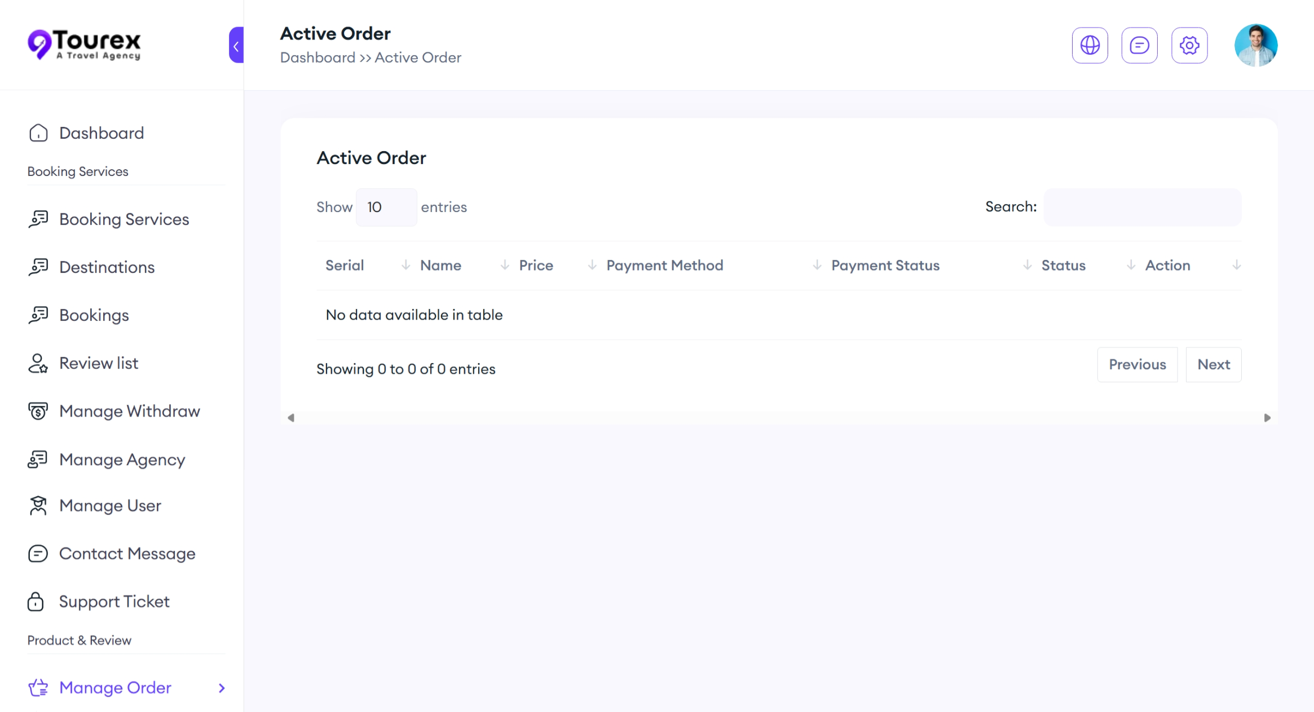Click the Manage Withdraw money icon

38,411
